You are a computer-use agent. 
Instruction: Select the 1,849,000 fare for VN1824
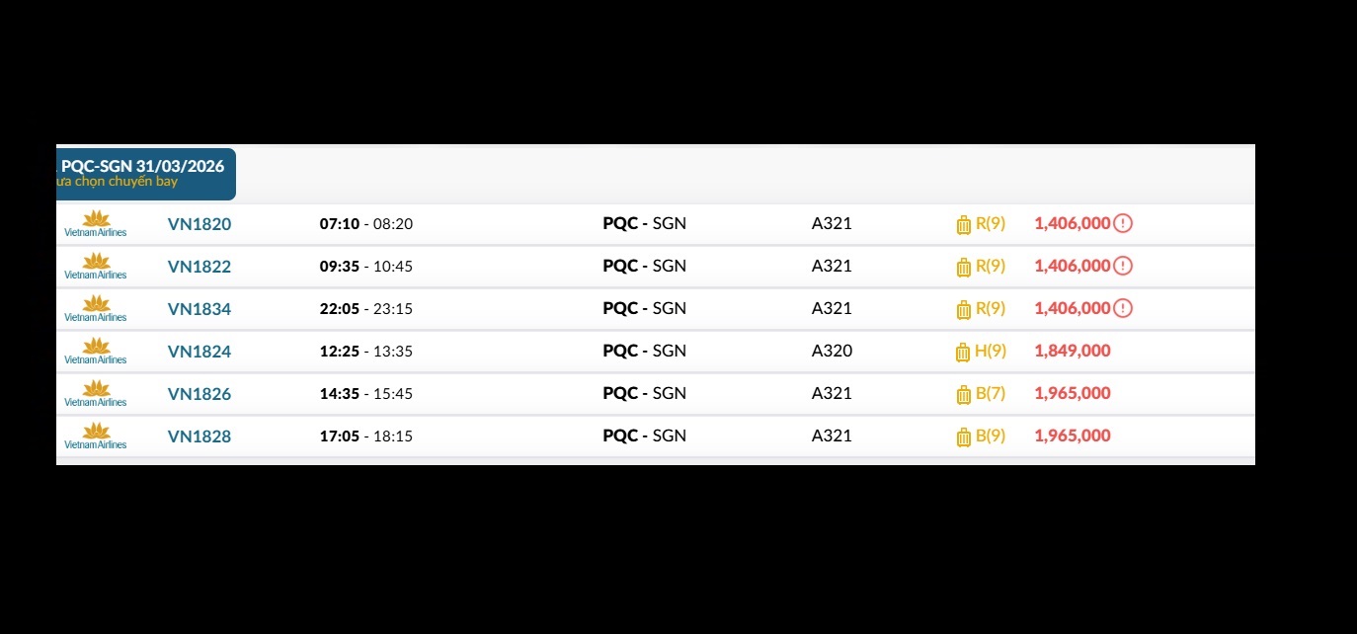point(1073,351)
